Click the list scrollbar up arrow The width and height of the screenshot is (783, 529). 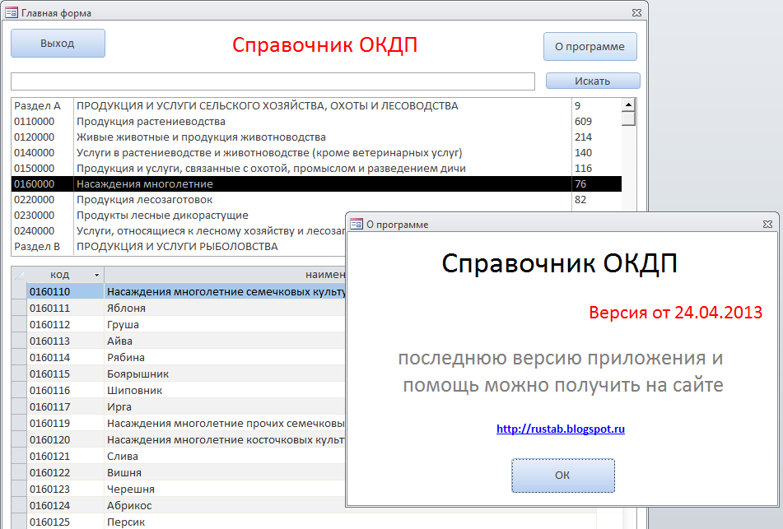pos(628,104)
